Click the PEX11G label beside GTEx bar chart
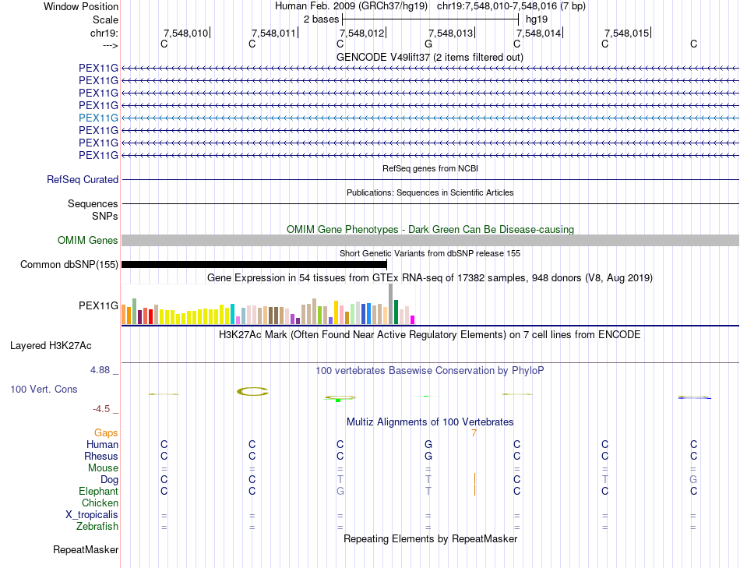The width and height of the screenshot is (740, 568). (x=98, y=306)
